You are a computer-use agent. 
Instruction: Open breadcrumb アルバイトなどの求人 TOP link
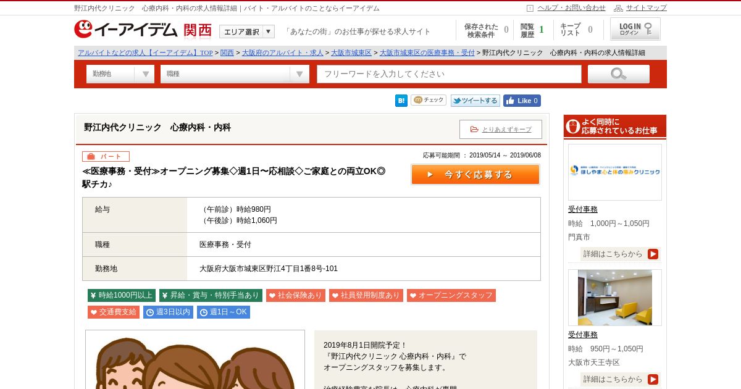(145, 52)
